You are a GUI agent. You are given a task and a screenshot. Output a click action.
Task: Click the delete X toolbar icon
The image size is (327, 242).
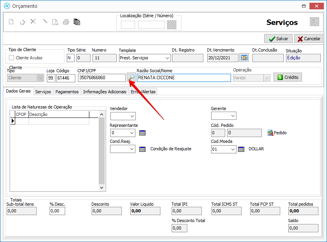(x=33, y=21)
